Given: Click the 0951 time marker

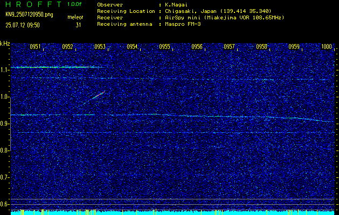Looking at the screenshot, I should point(35,47).
